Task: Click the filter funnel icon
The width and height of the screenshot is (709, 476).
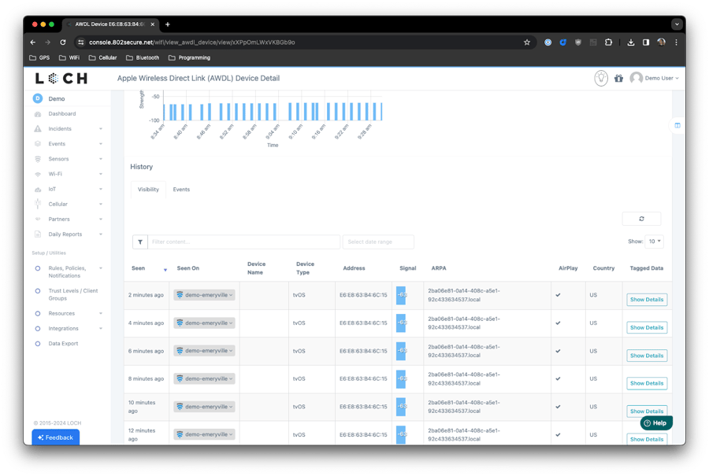Action: point(140,242)
